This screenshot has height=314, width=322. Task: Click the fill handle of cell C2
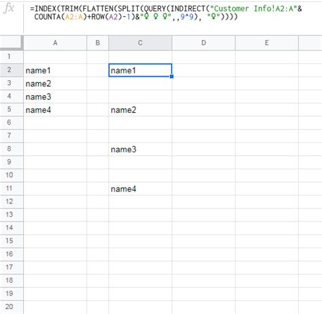tap(172, 77)
